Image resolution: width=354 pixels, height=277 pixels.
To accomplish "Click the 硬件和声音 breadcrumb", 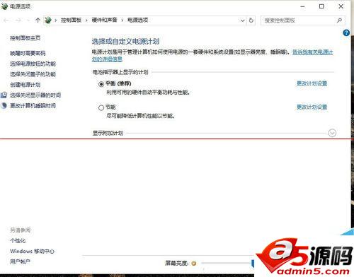I will (104, 20).
